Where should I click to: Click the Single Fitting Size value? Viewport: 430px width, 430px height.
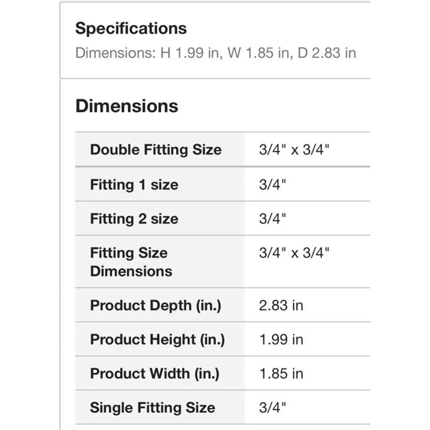272,408
